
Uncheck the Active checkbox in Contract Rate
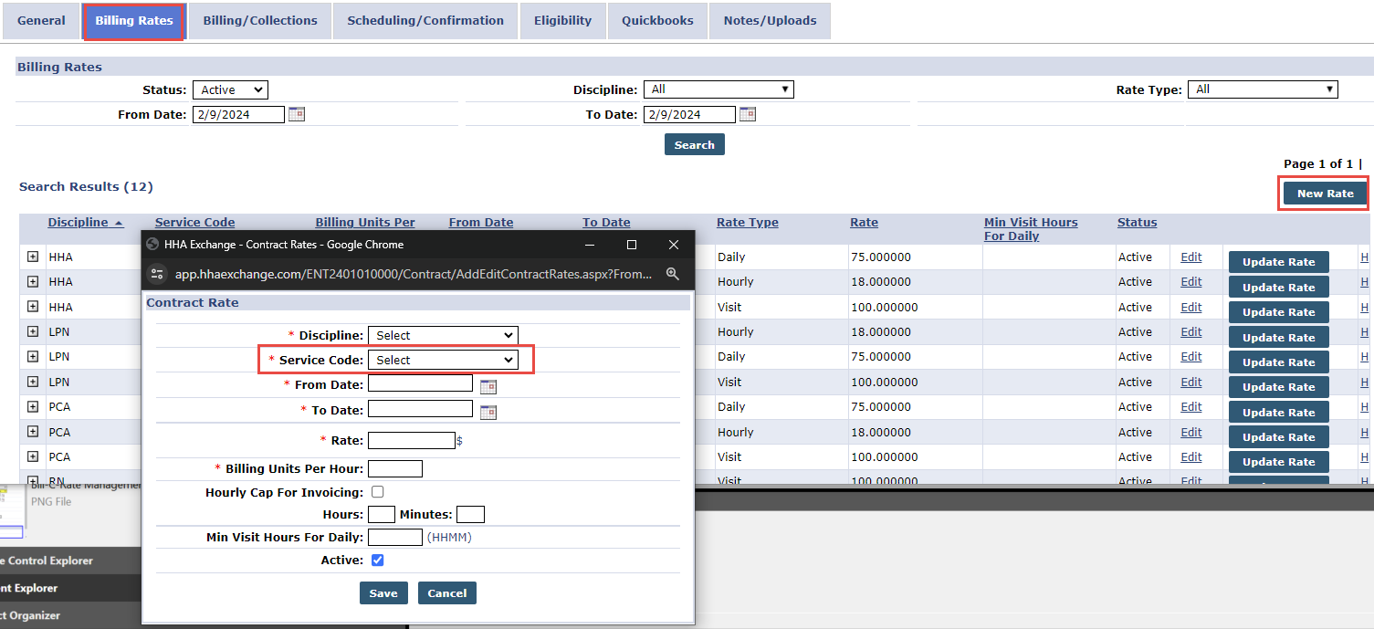click(x=377, y=560)
